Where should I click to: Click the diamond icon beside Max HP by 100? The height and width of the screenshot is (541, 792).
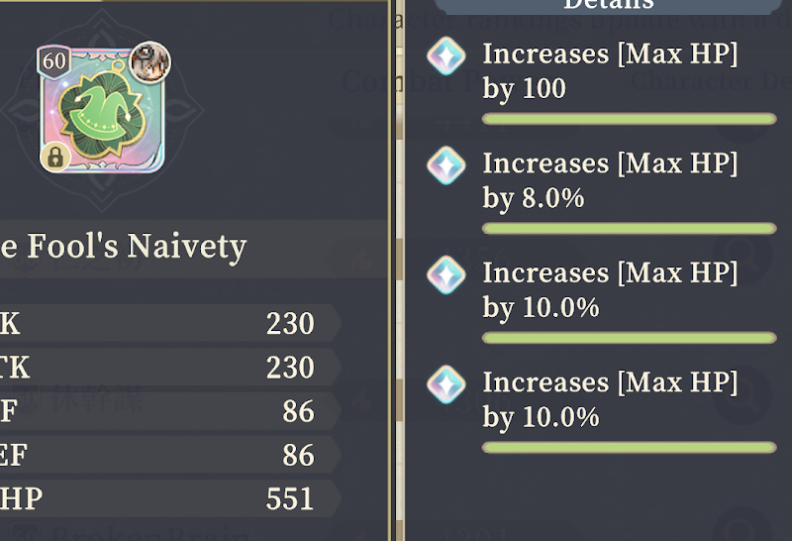click(446, 56)
